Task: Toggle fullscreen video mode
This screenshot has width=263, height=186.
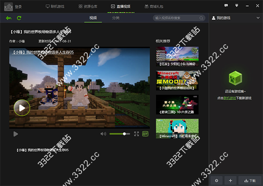Action: pos(136,134)
